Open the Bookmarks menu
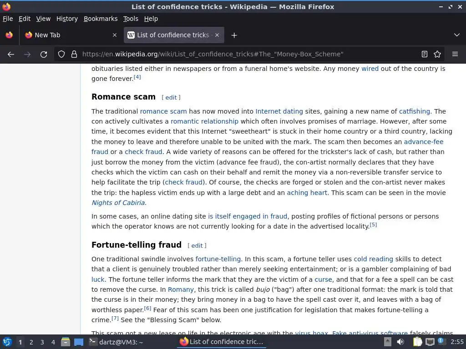This screenshot has height=349, width=466. (101, 19)
